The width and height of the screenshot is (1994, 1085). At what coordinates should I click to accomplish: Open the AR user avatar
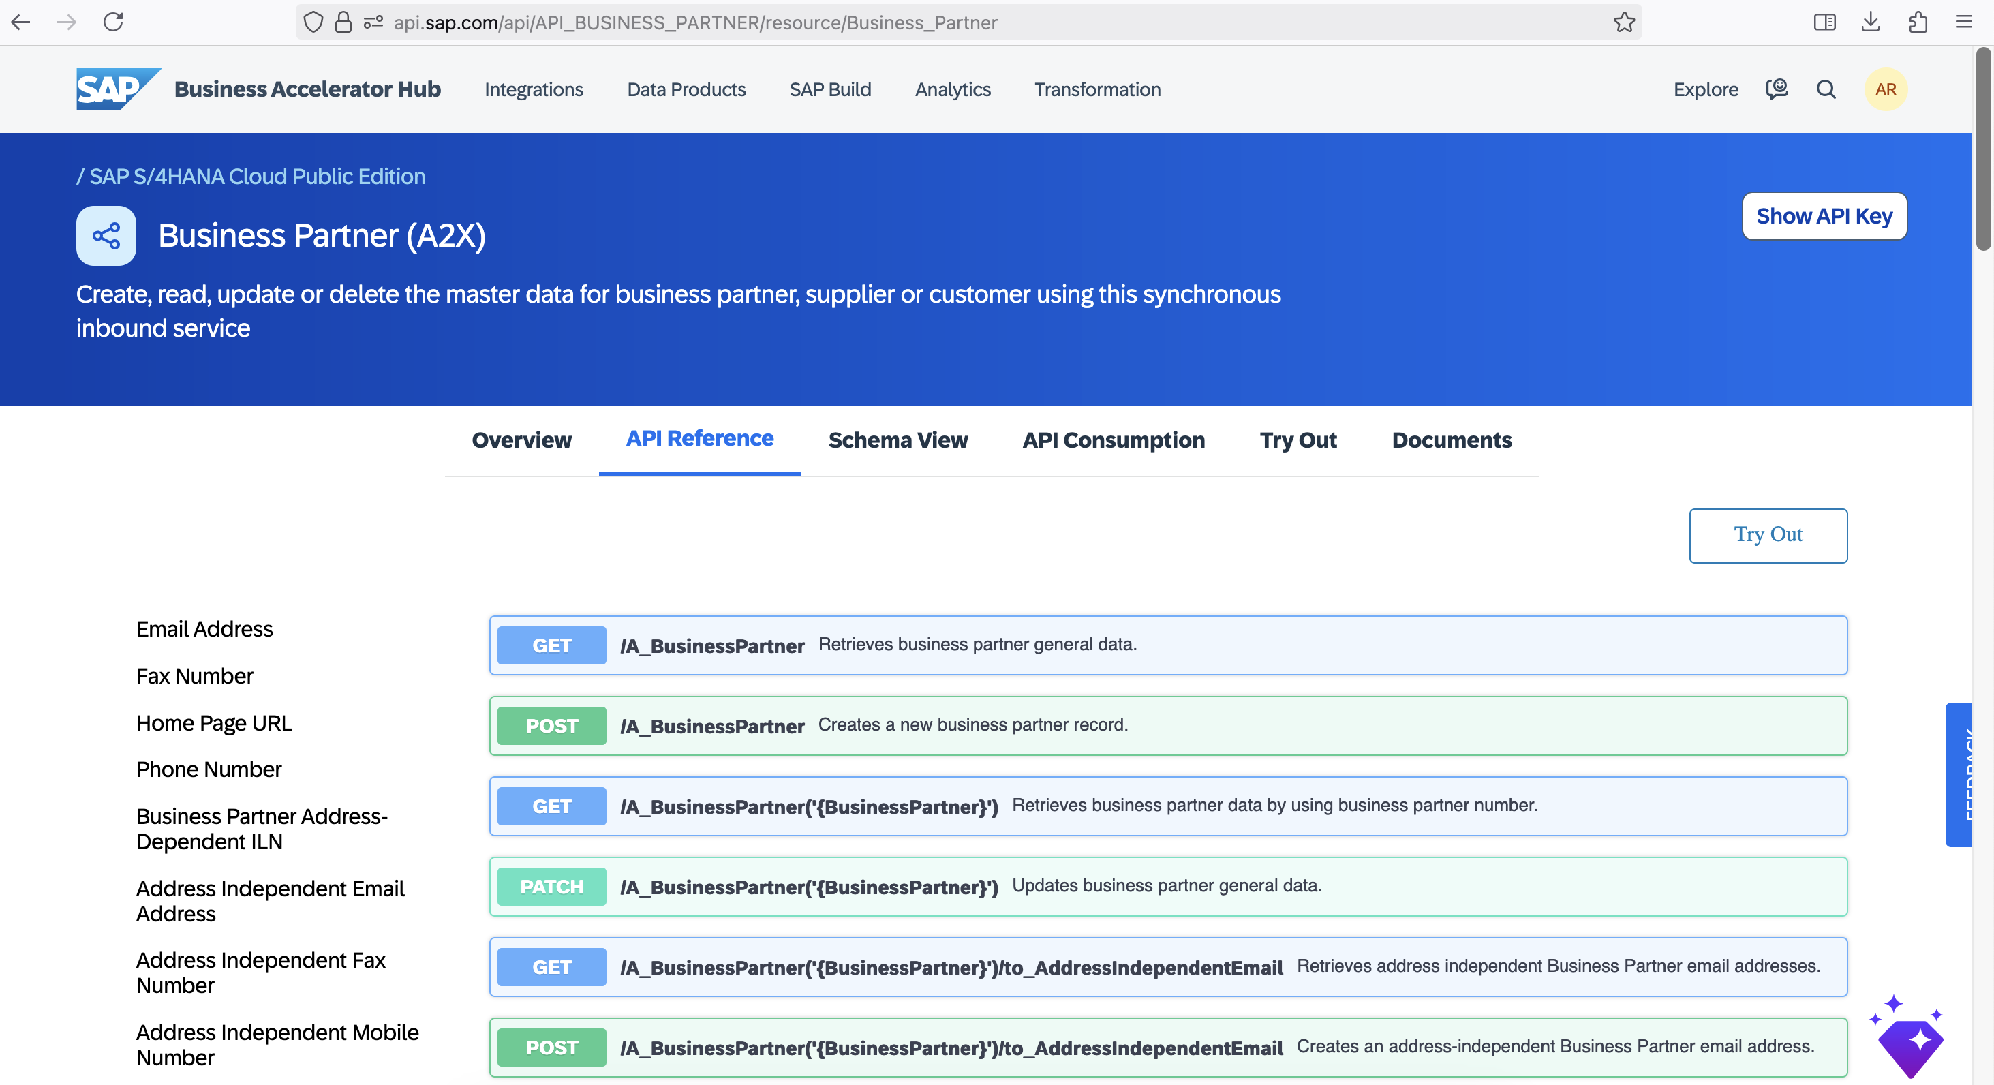pos(1886,90)
